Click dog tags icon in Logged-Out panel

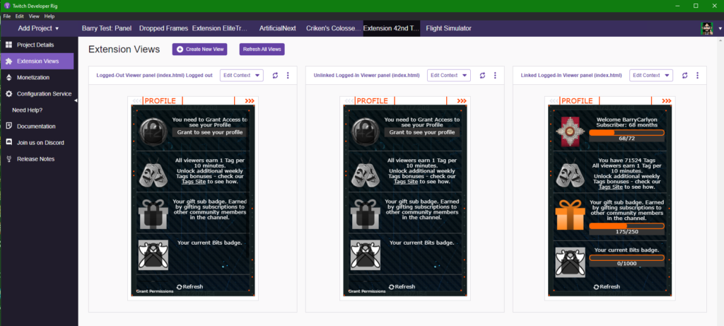coord(153,173)
